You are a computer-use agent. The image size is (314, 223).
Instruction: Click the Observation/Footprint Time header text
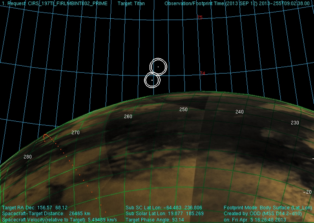pos(237,4)
